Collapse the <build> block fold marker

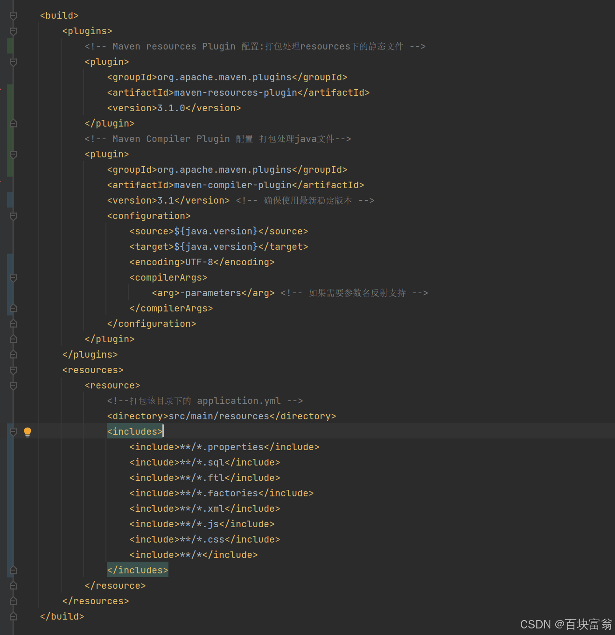pyautogui.click(x=14, y=16)
